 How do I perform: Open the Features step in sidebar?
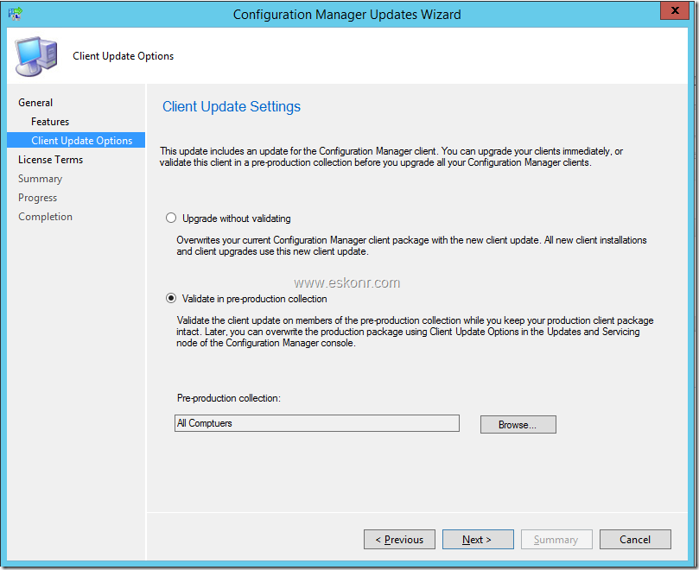50,122
